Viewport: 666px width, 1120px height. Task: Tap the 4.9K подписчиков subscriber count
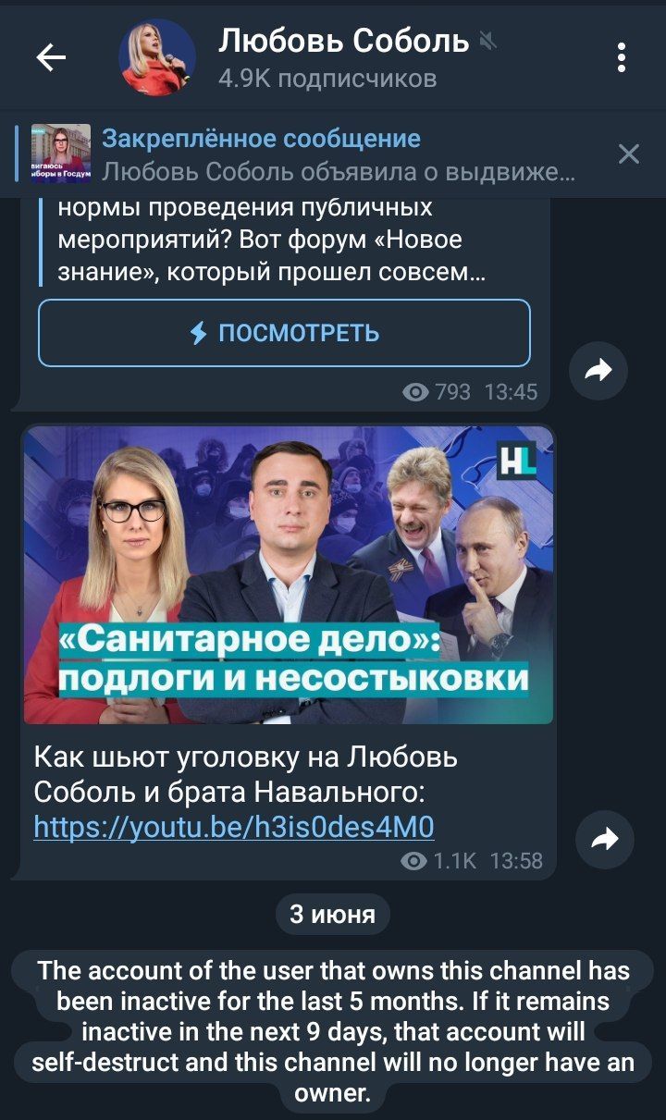pyautogui.click(x=327, y=80)
